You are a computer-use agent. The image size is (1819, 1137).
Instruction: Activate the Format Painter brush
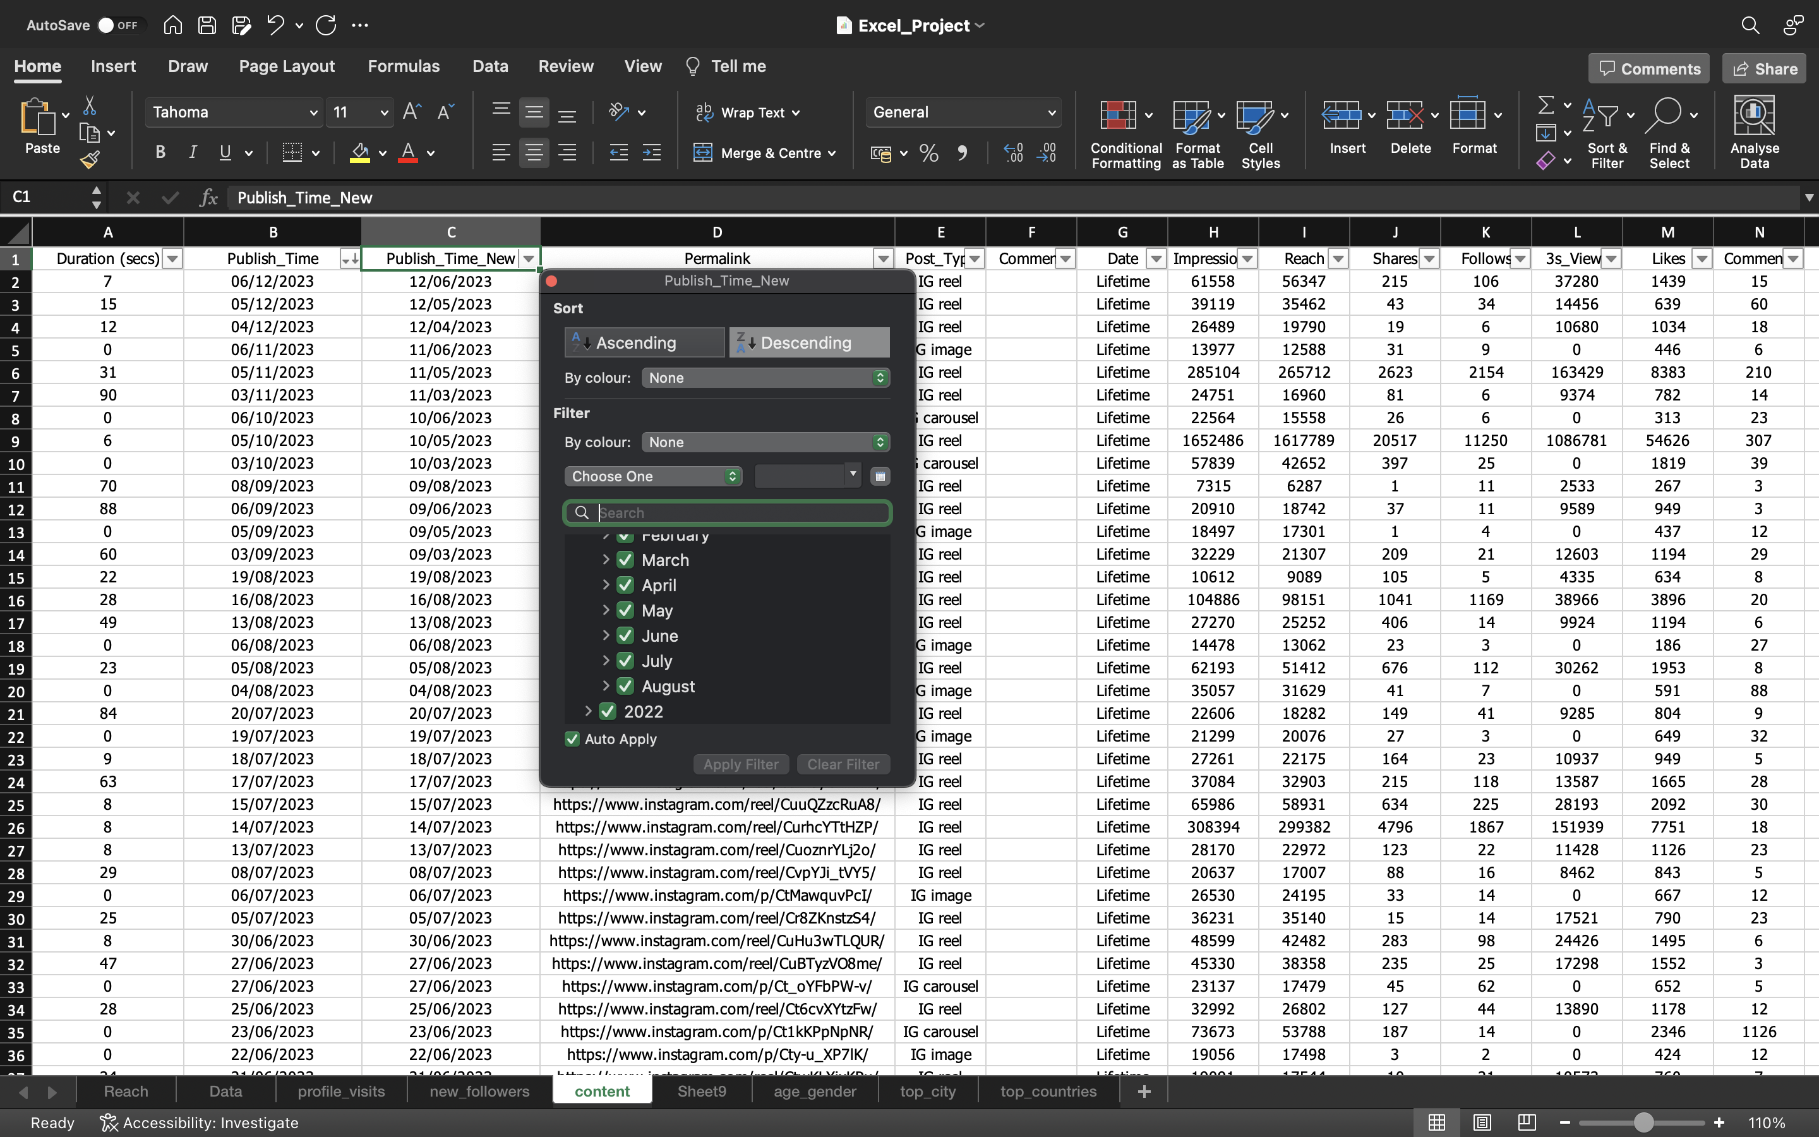90,159
